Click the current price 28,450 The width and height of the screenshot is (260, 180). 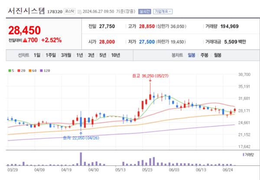(24, 30)
